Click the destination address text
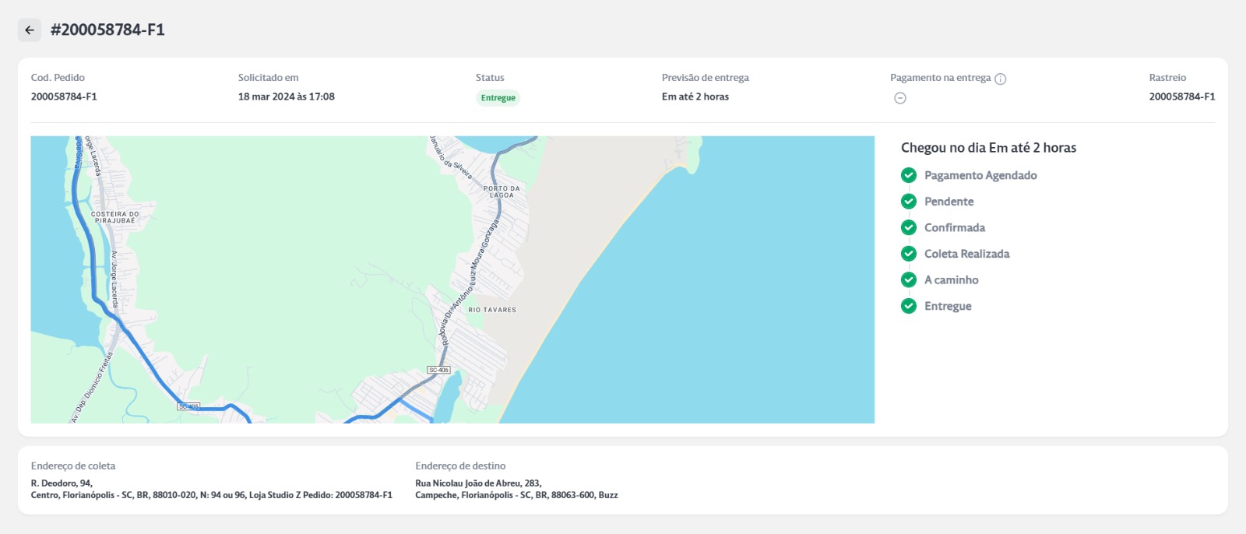Viewport: 1246px width, 534px height. tap(516, 489)
